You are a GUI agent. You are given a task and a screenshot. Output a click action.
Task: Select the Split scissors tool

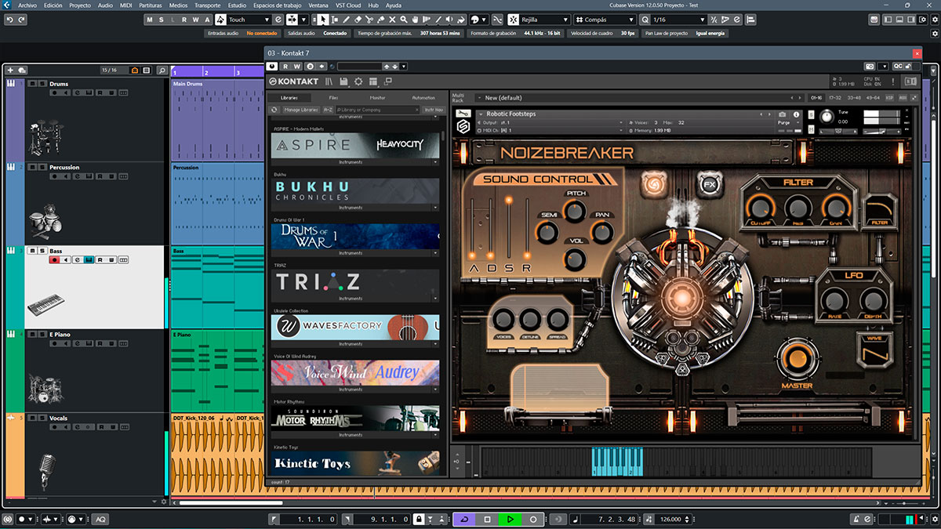pos(370,19)
